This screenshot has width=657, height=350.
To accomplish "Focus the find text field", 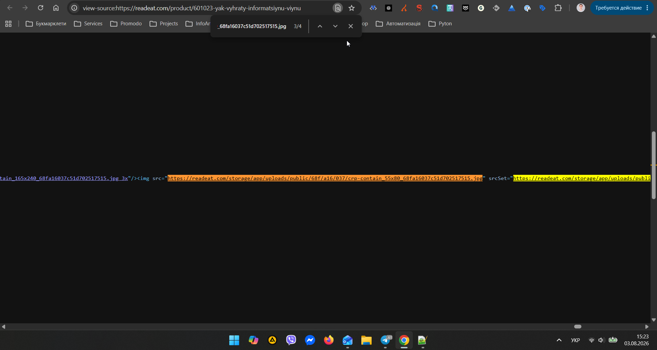I will point(253,26).
